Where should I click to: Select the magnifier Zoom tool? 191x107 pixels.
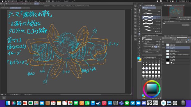click(139, 8)
